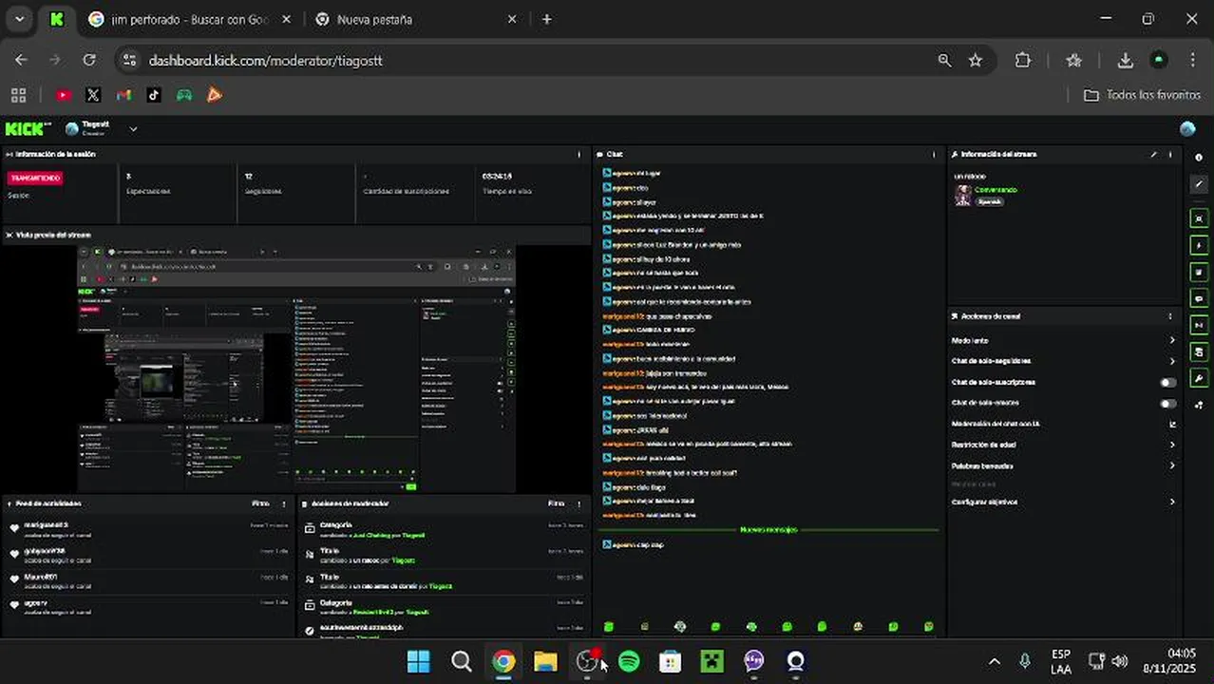
Task: Click the TRANSMITIENDO status badge
Action: tap(35, 178)
